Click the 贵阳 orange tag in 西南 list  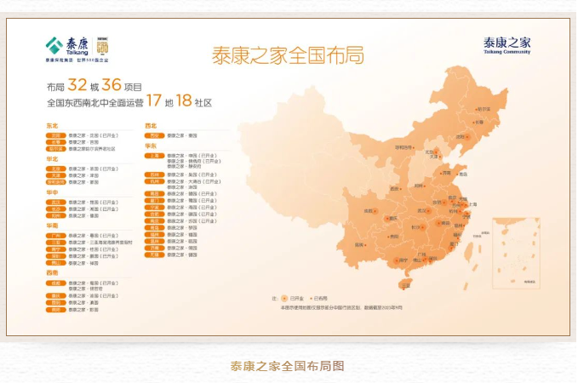56,310
